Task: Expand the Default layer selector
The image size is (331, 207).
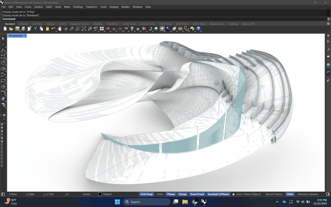Action: (107, 194)
